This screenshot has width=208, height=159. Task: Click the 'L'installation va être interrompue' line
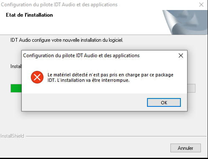pyautogui.click(x=93, y=80)
